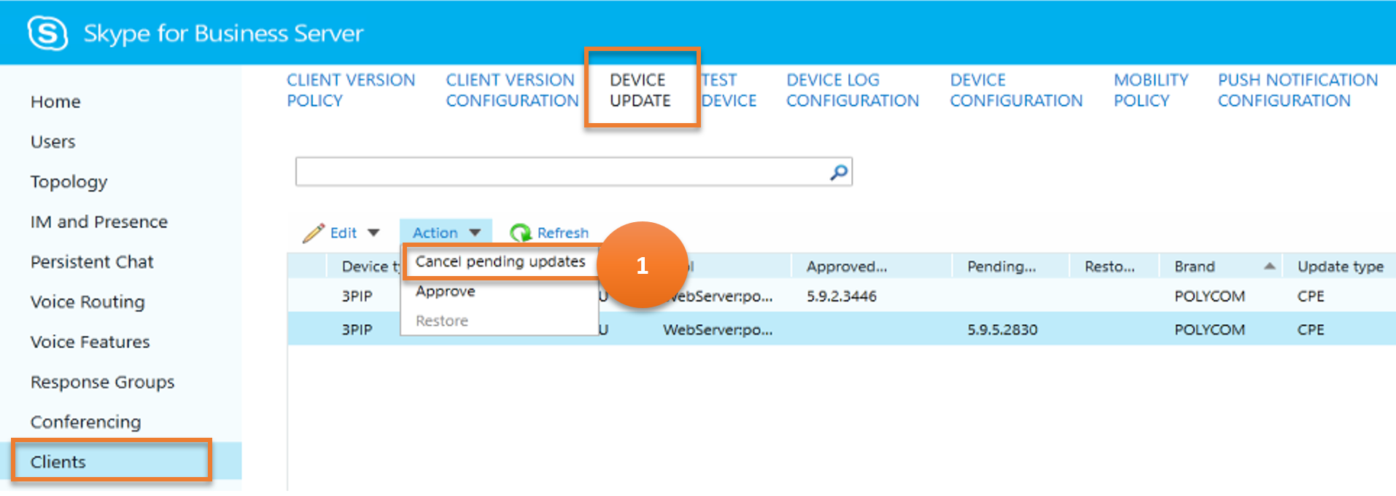This screenshot has height=496, width=1396.
Task: Open IM and Presence section
Action: tap(98, 222)
